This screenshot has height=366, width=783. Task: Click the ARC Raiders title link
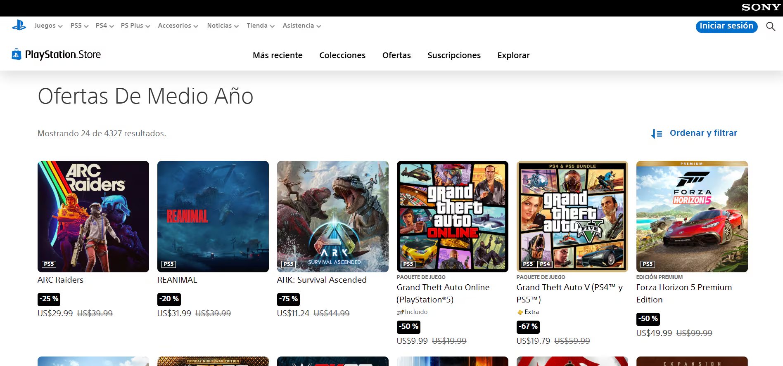point(60,280)
